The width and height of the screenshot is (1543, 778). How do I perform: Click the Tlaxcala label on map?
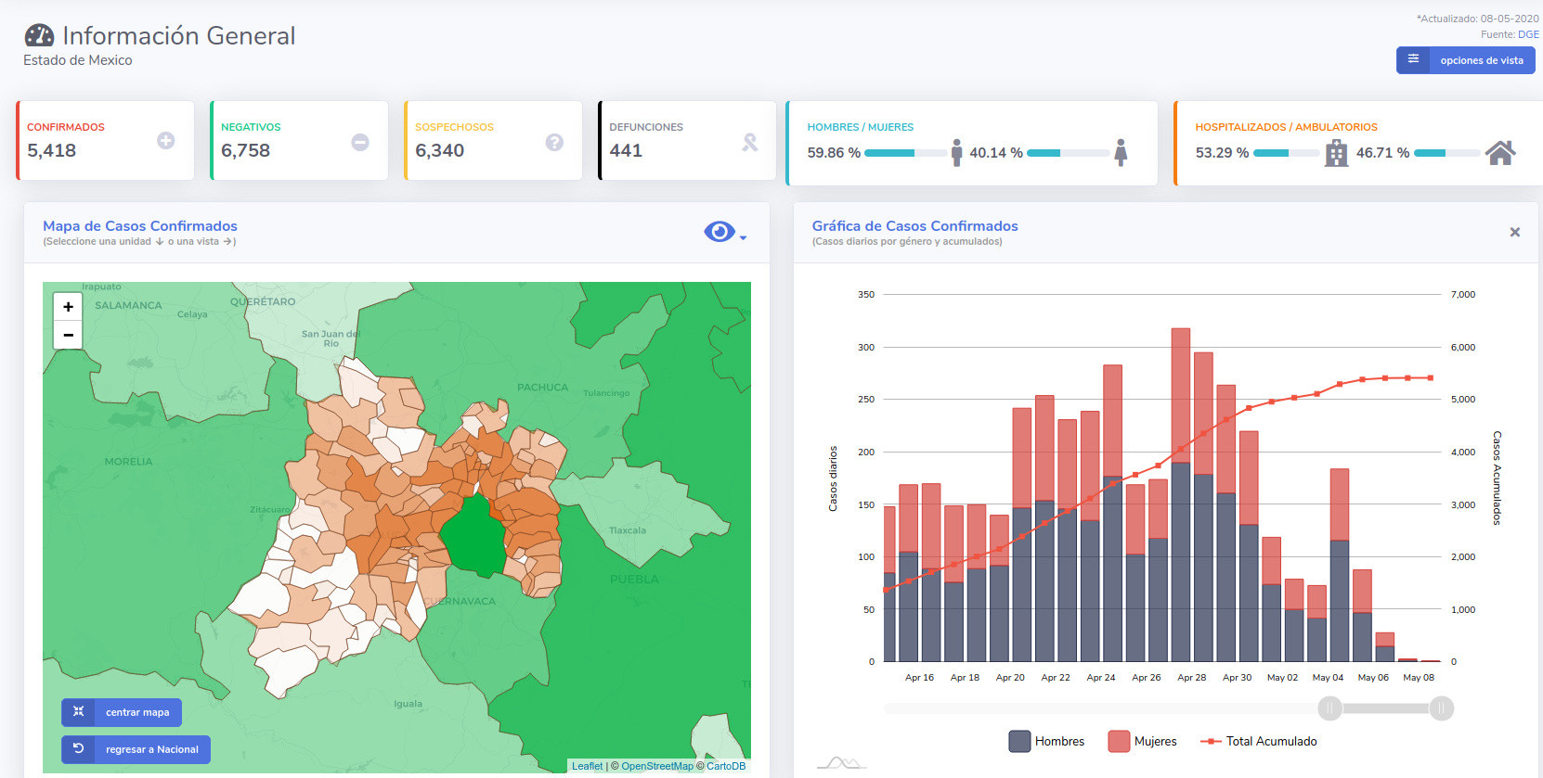pyautogui.click(x=628, y=530)
